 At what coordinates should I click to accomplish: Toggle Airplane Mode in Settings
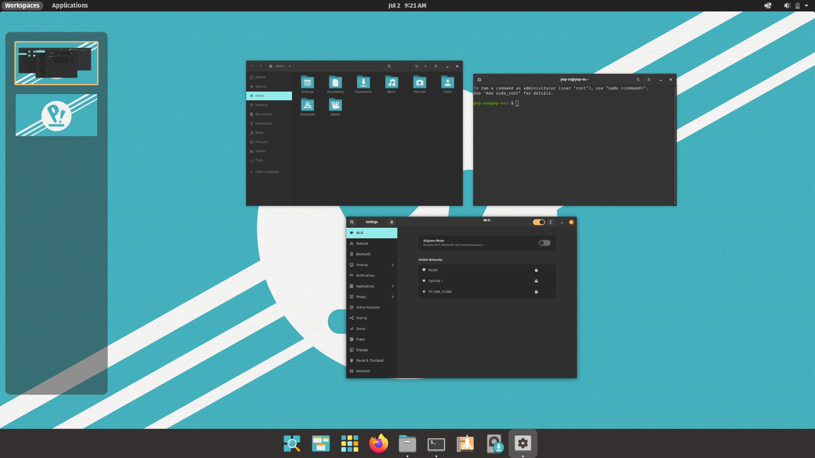point(544,243)
